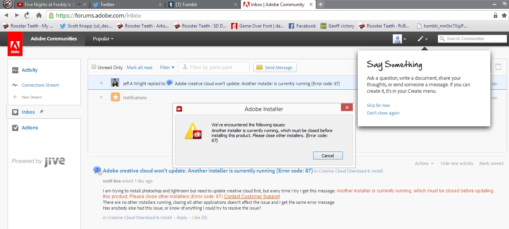Click the question icon beside thread title
This screenshot has height=229, width=509.
click(x=98, y=171)
